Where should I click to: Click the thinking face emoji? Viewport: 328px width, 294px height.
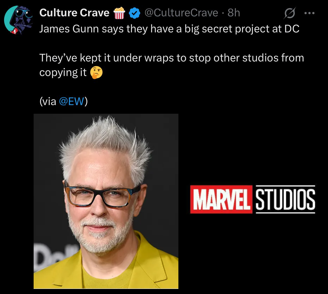97,73
